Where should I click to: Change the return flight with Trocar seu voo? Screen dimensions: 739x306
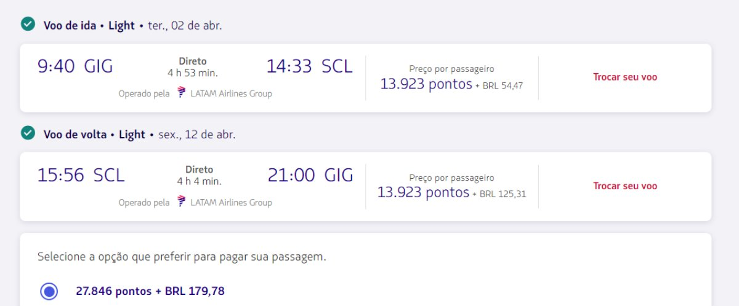(x=625, y=186)
